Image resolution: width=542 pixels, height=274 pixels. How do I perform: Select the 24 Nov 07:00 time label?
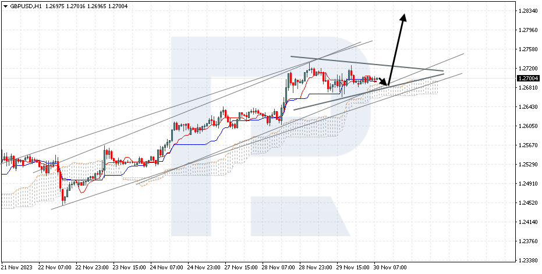(169, 268)
